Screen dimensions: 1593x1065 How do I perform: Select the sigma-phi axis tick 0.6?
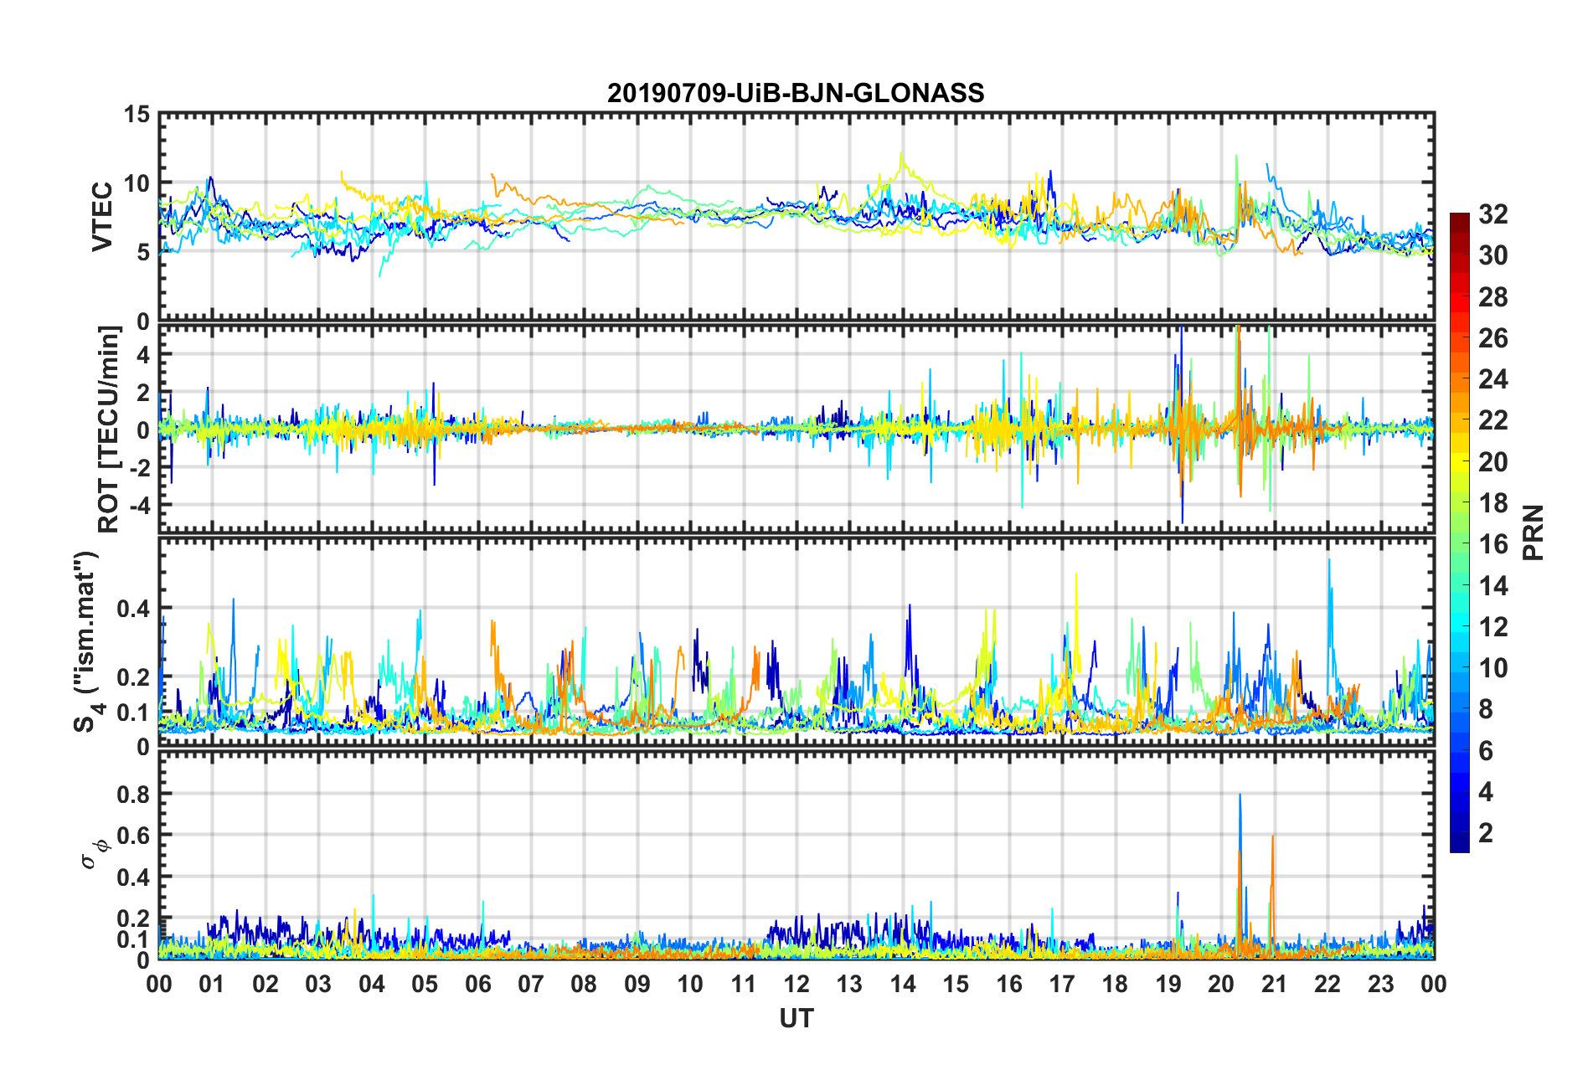134,836
